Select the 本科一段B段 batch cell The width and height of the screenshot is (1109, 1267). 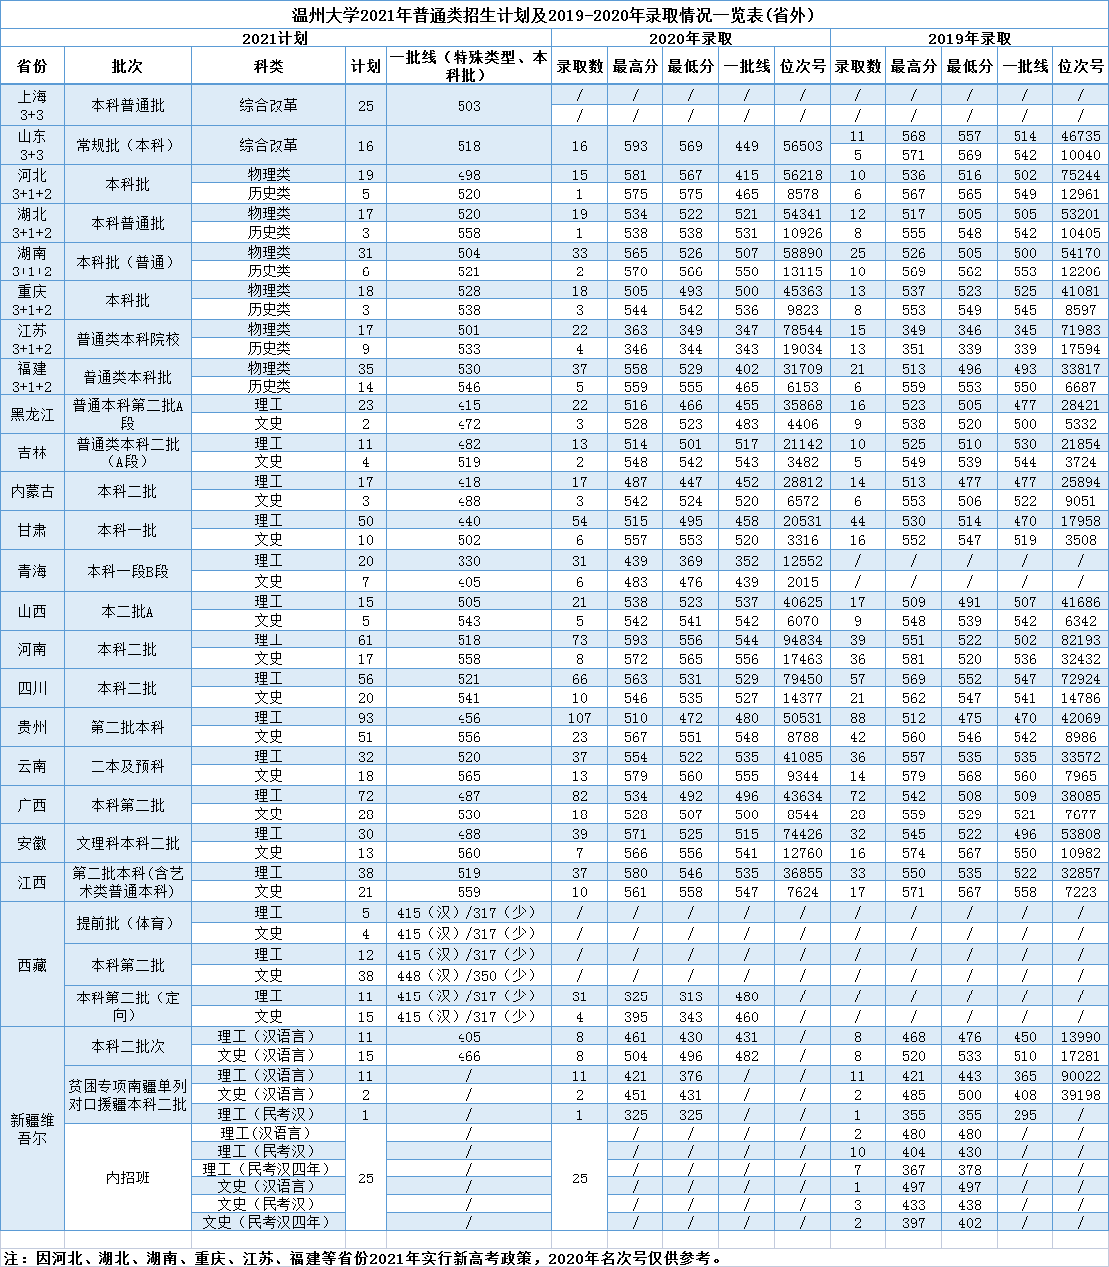pos(127,571)
